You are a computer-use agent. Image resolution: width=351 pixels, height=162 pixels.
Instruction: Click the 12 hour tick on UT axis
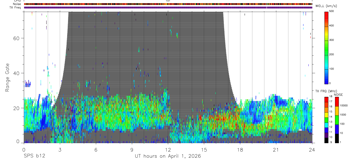tap(168, 149)
